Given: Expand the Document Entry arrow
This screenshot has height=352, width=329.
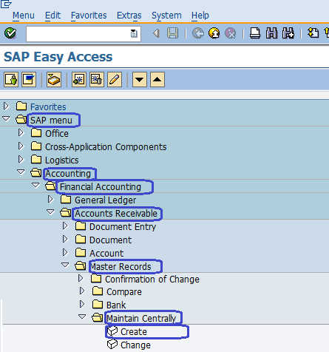Looking at the screenshot, I should coord(65,226).
